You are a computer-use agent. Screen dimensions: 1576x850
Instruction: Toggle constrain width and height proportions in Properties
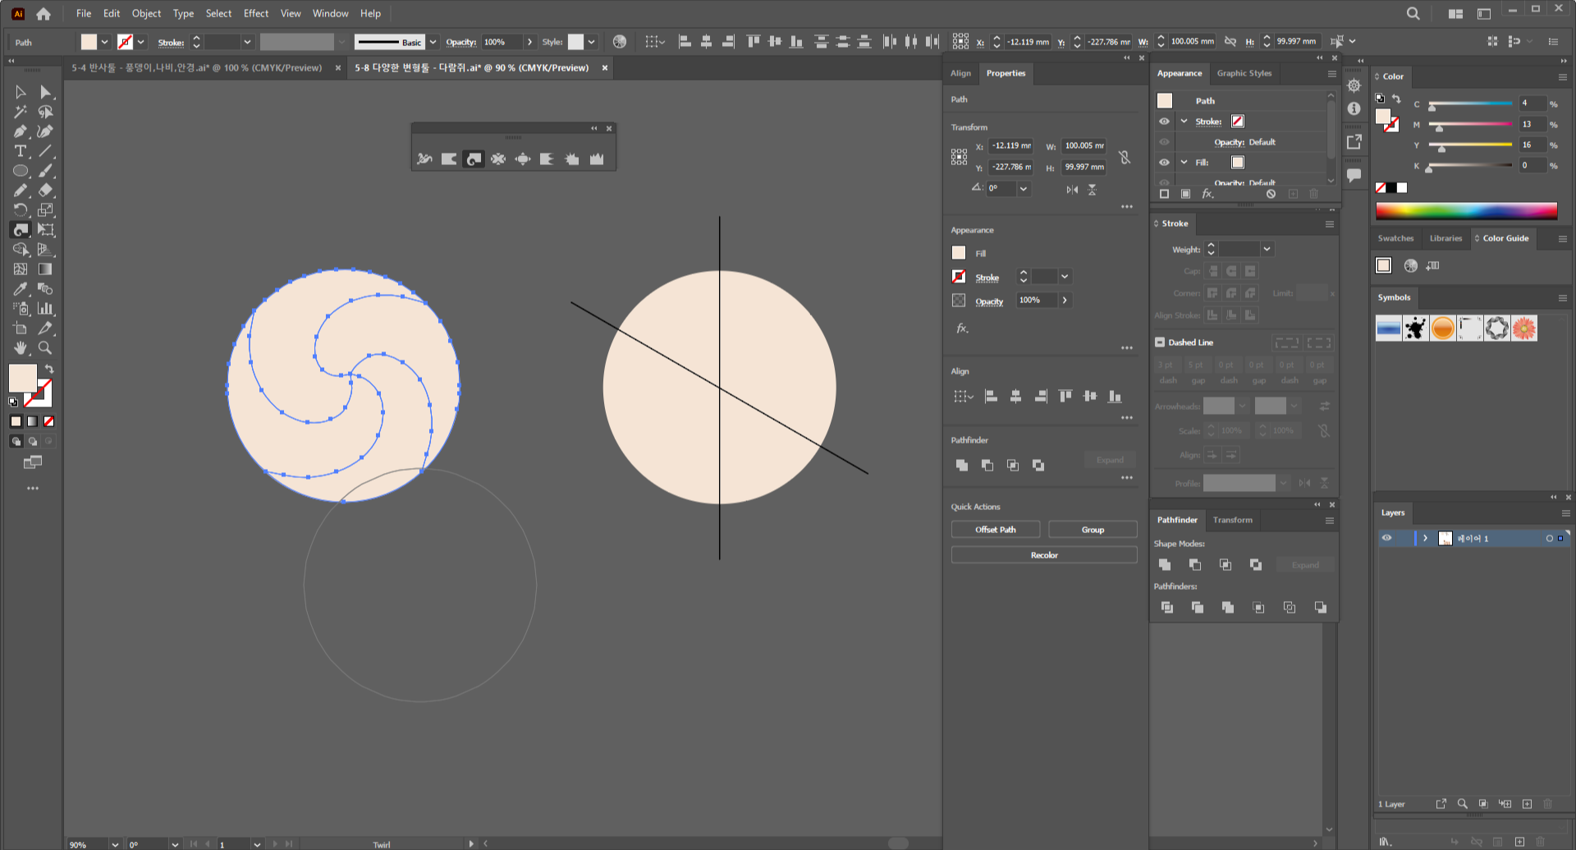pyautogui.click(x=1125, y=157)
